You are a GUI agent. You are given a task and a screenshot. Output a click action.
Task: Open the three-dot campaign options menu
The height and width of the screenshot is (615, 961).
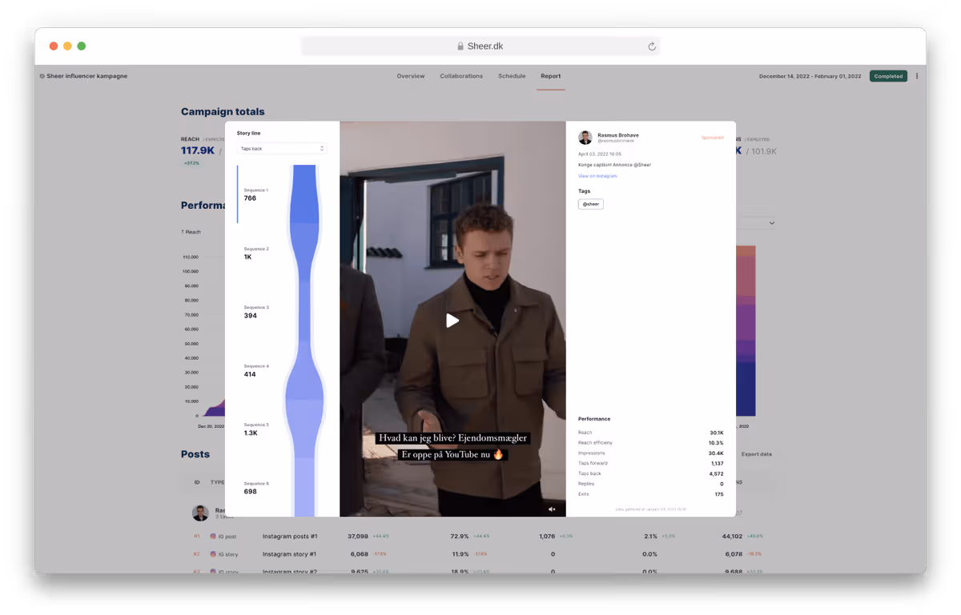tap(917, 76)
